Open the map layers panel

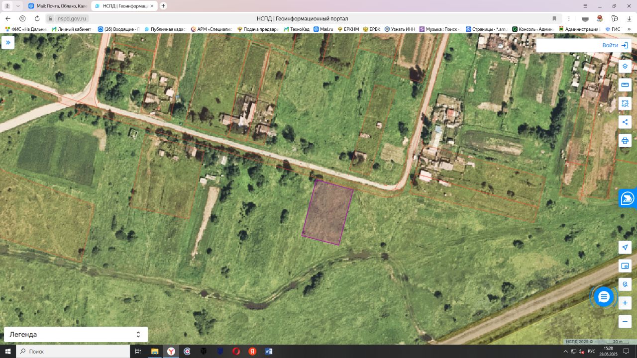625,66
